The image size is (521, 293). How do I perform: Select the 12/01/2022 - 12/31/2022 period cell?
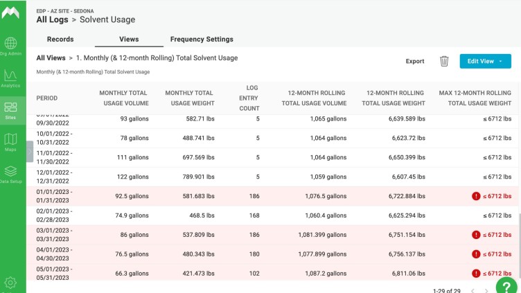[54, 177]
